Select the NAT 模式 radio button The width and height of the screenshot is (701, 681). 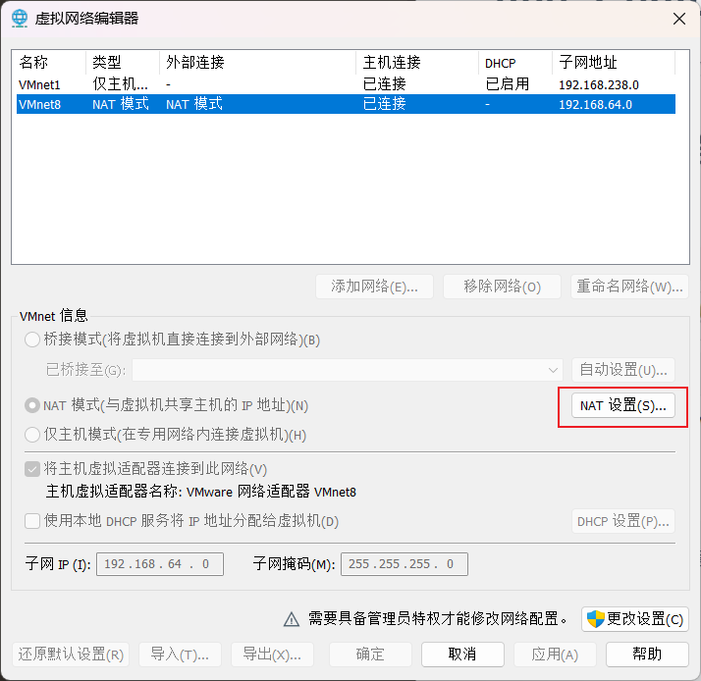[32, 405]
